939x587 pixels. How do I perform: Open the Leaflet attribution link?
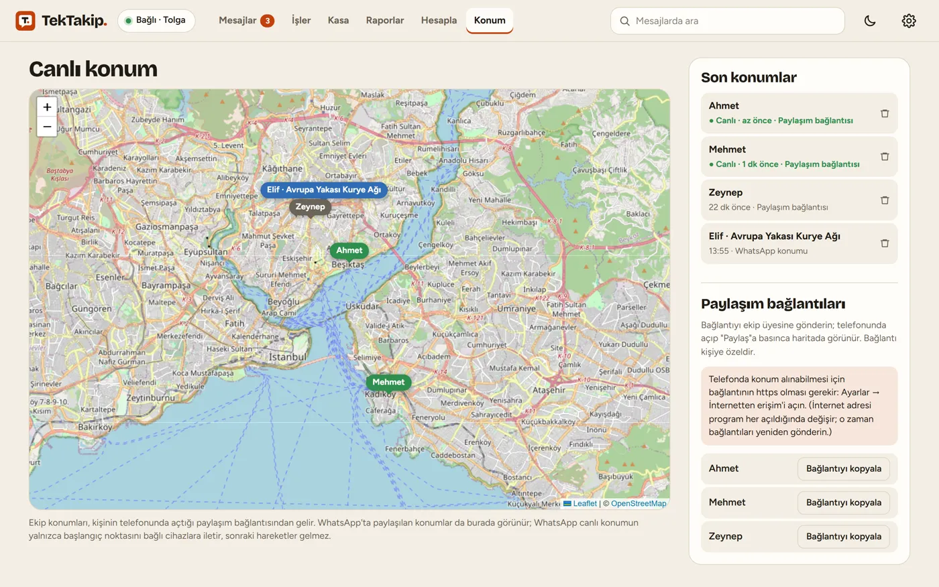click(x=580, y=504)
